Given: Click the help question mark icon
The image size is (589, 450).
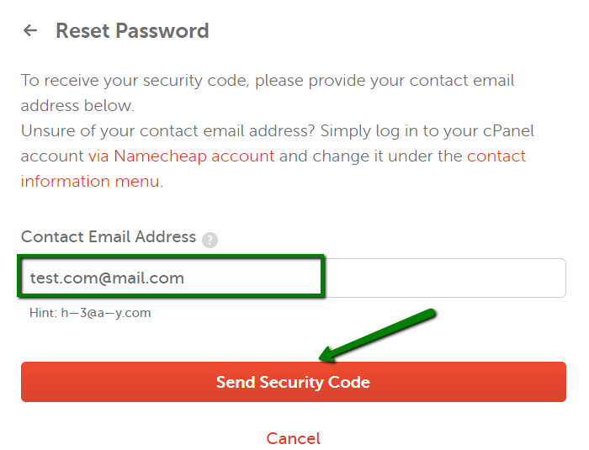Looking at the screenshot, I should [x=210, y=239].
